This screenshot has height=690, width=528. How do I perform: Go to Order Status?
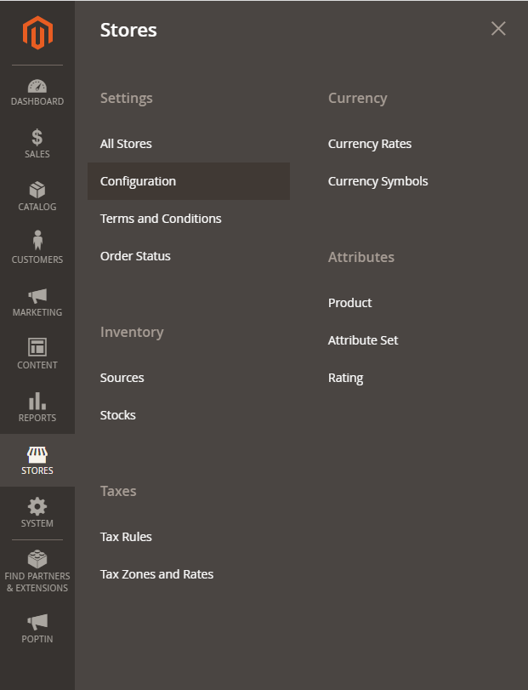(x=135, y=256)
